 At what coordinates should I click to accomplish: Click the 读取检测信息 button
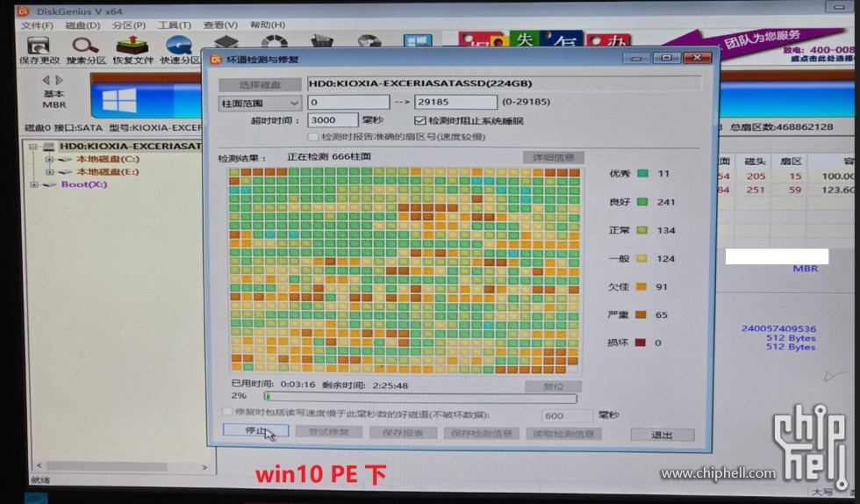click(x=563, y=434)
